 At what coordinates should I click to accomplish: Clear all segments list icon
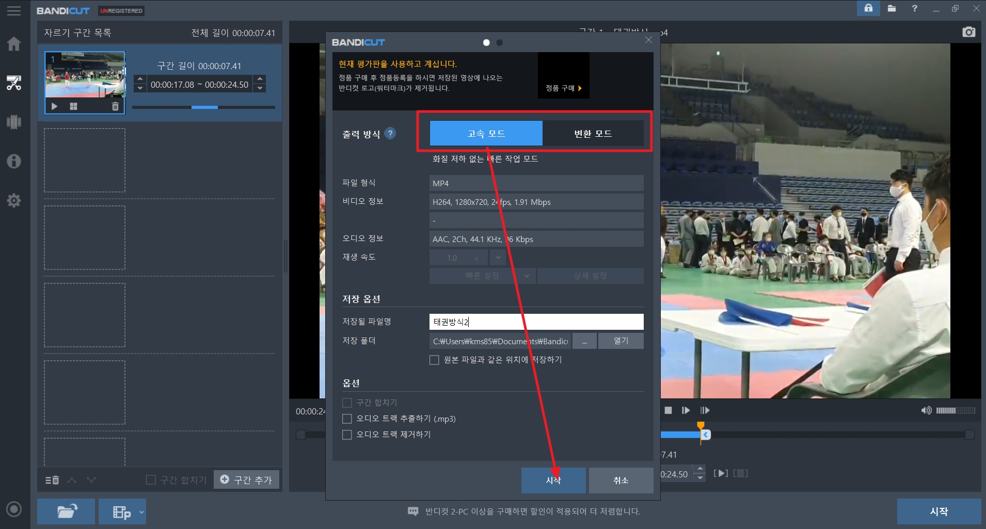click(52, 480)
